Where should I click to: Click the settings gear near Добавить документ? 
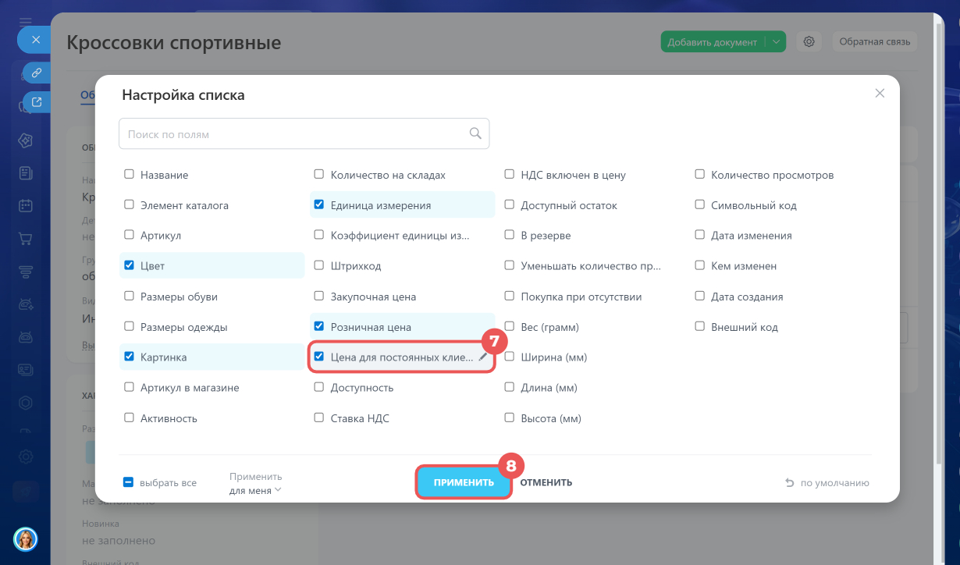click(809, 42)
